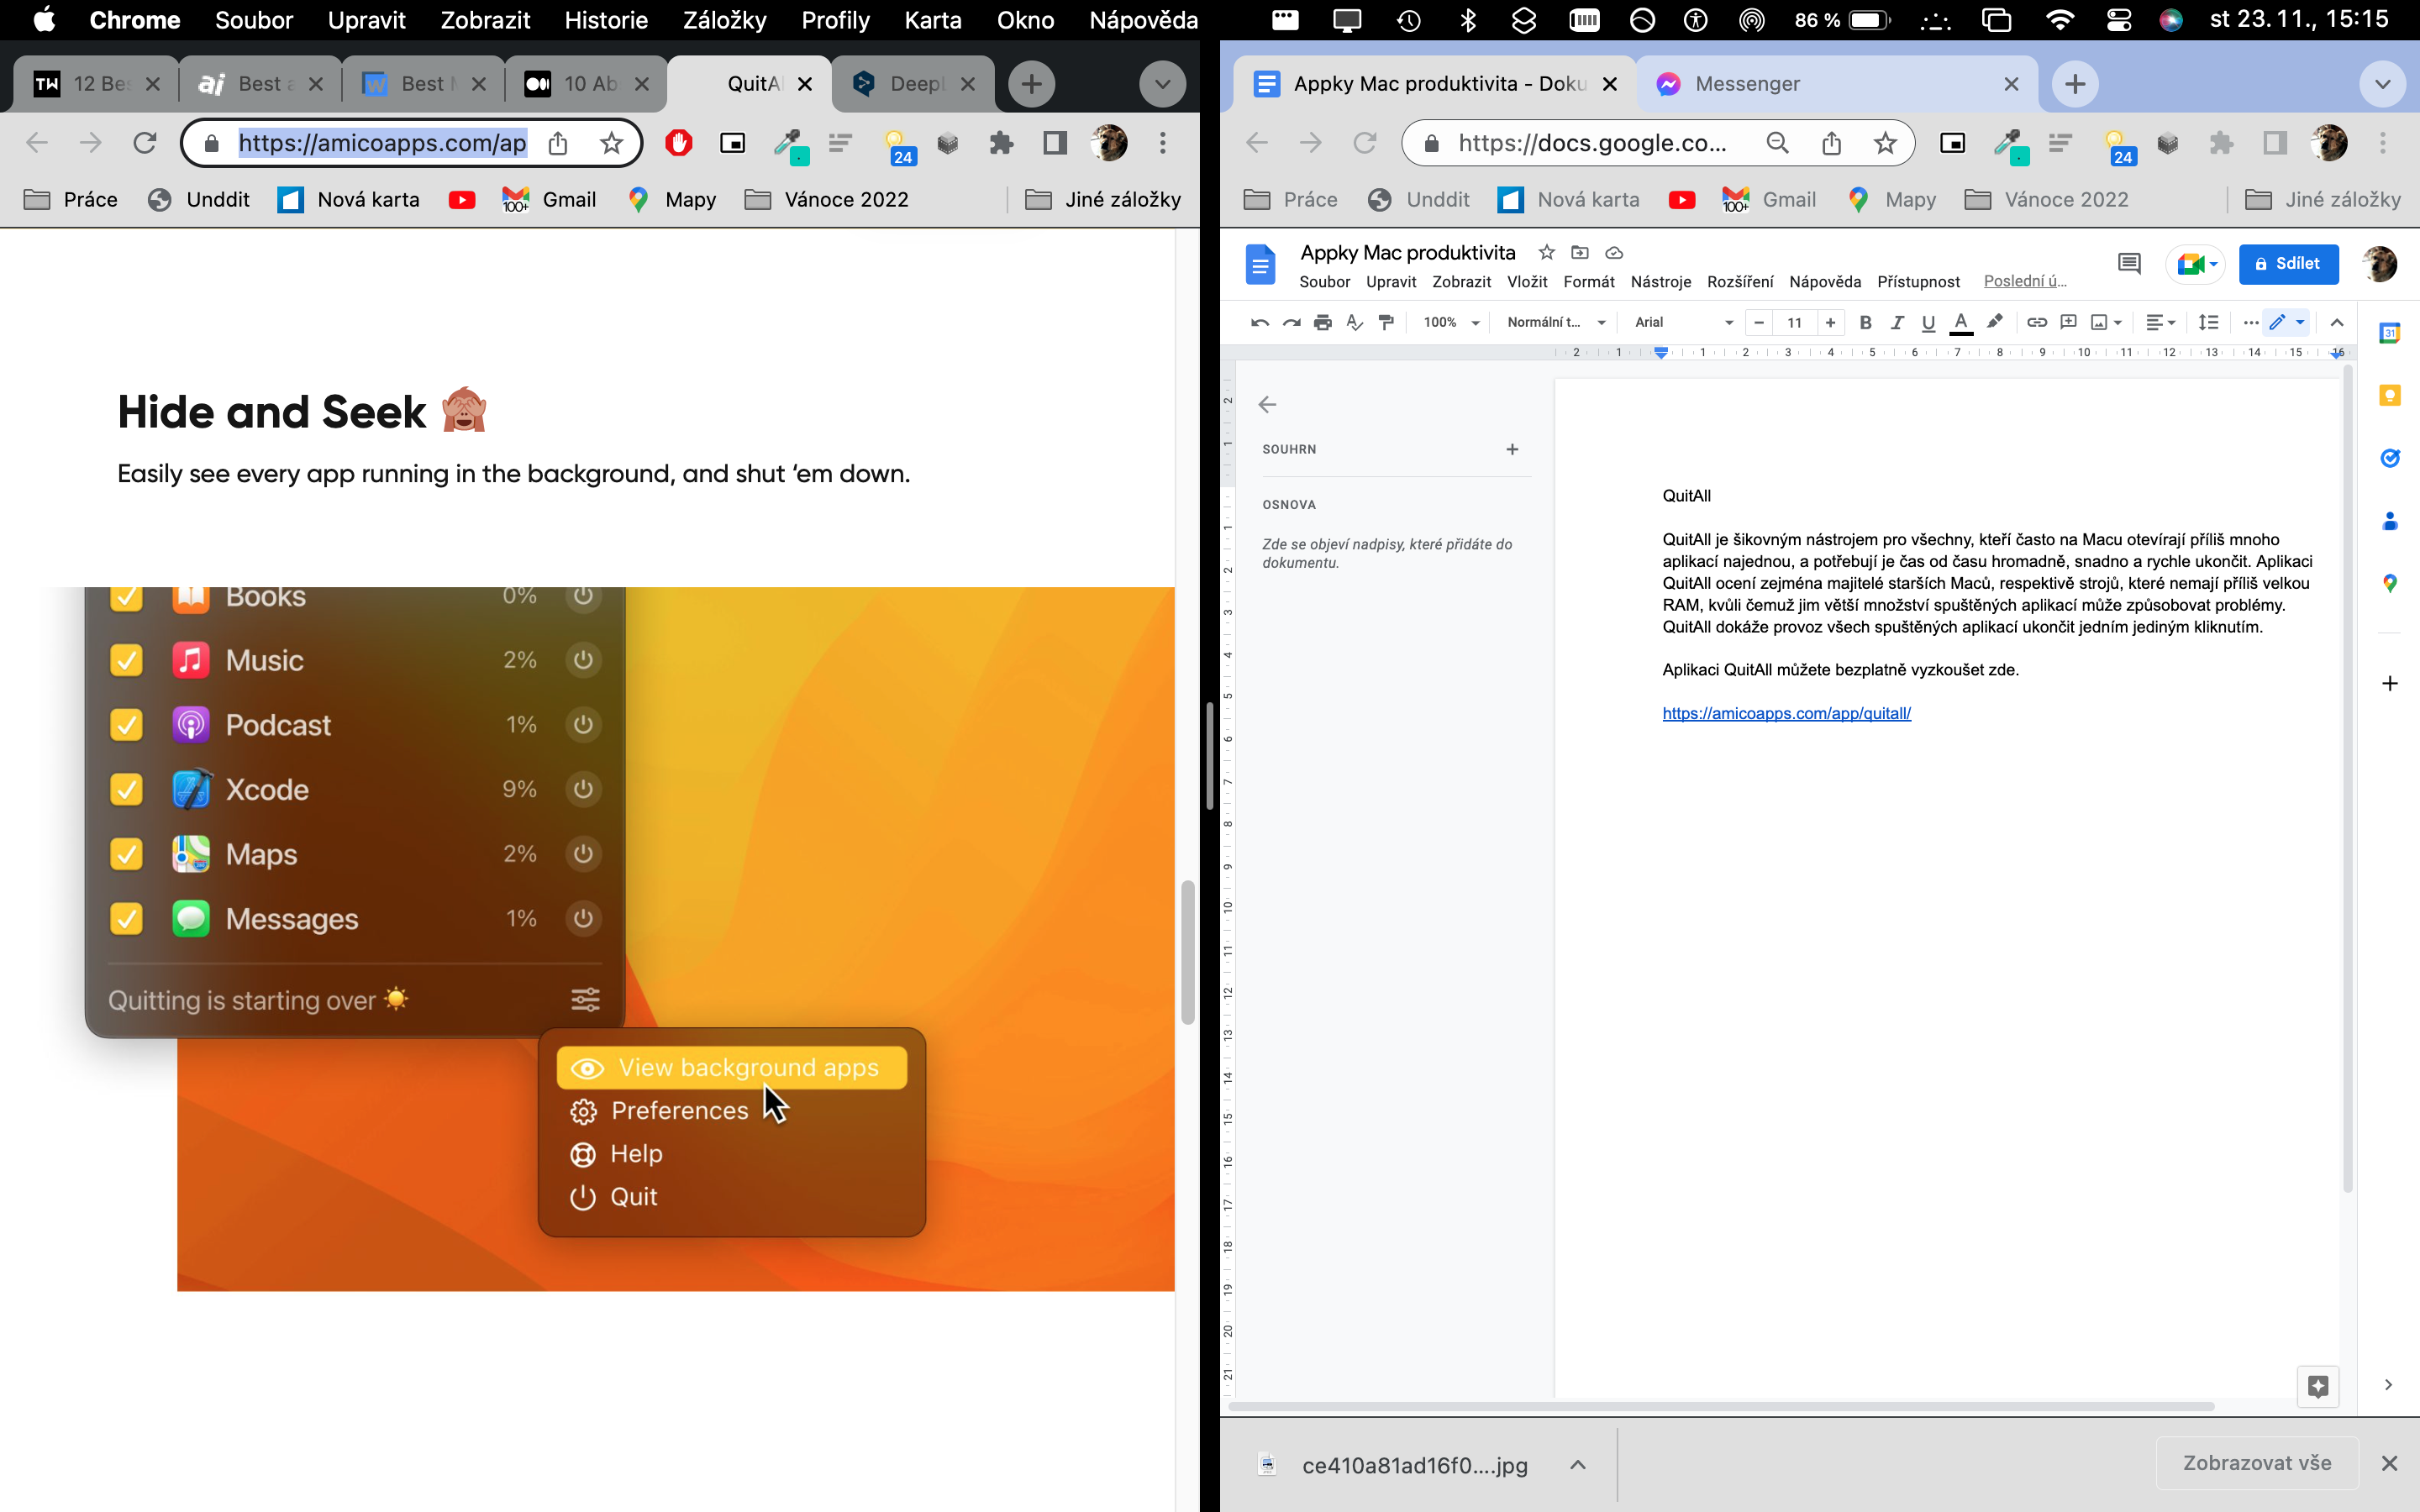Open Contacts in Docs side panel

tap(2390, 521)
